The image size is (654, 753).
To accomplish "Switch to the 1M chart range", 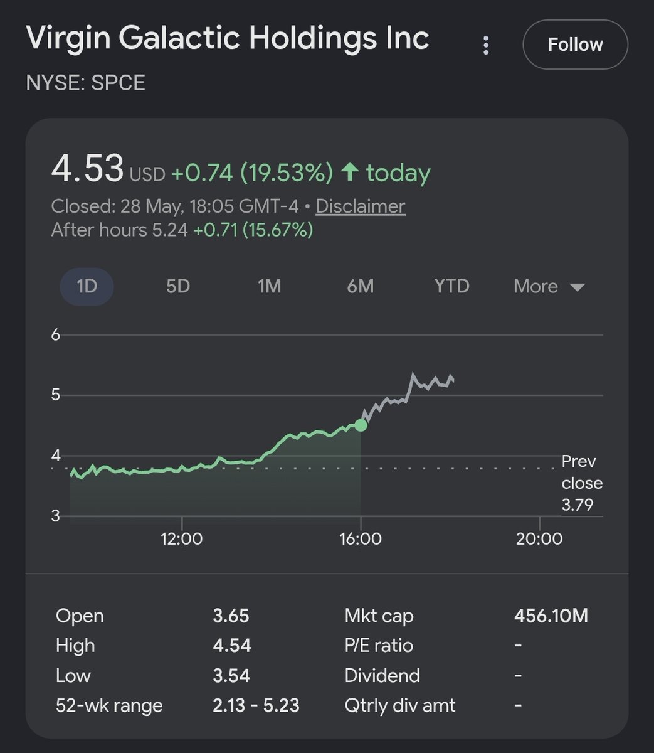I will point(269,286).
